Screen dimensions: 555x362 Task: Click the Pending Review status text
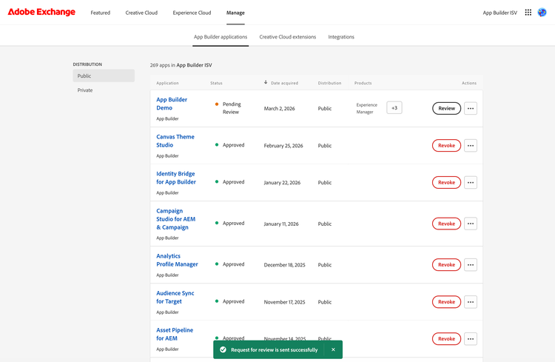click(232, 108)
